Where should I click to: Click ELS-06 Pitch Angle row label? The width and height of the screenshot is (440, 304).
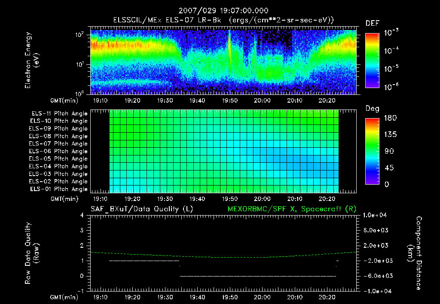coord(58,152)
